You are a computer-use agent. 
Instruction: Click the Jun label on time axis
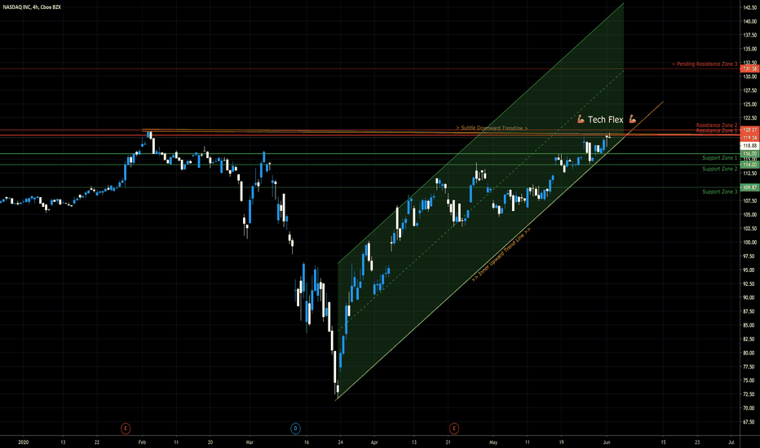pyautogui.click(x=607, y=442)
